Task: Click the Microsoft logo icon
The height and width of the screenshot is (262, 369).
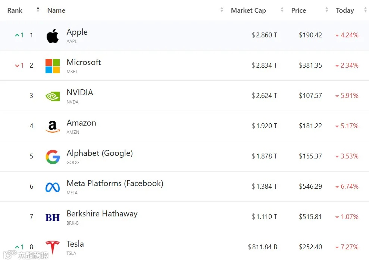Action: point(53,66)
